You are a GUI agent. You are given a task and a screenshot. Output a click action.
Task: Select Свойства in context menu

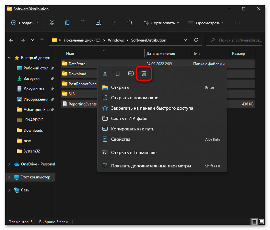click(x=121, y=139)
